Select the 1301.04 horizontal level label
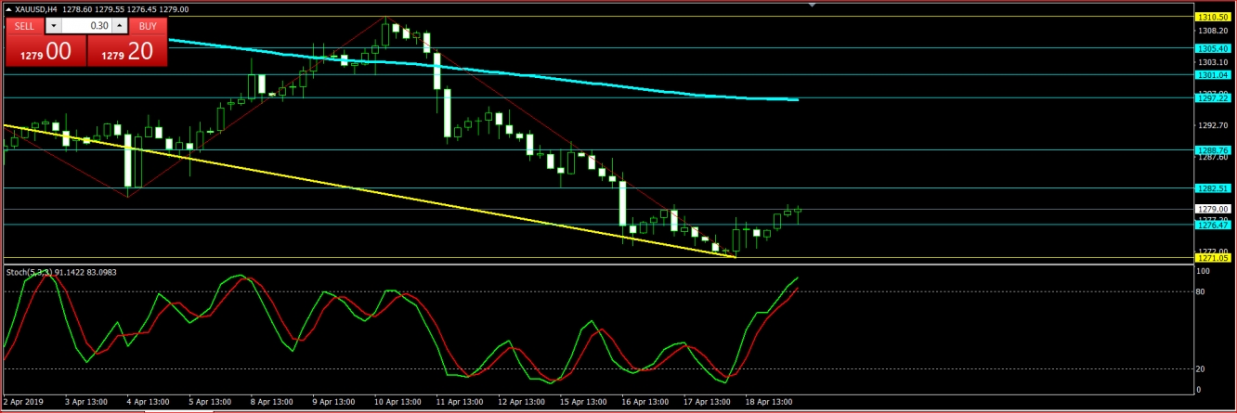The image size is (1237, 413). (x=1212, y=74)
